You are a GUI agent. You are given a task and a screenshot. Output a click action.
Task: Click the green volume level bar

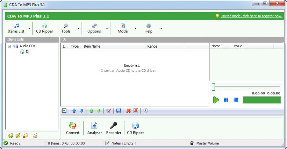pos(262,100)
